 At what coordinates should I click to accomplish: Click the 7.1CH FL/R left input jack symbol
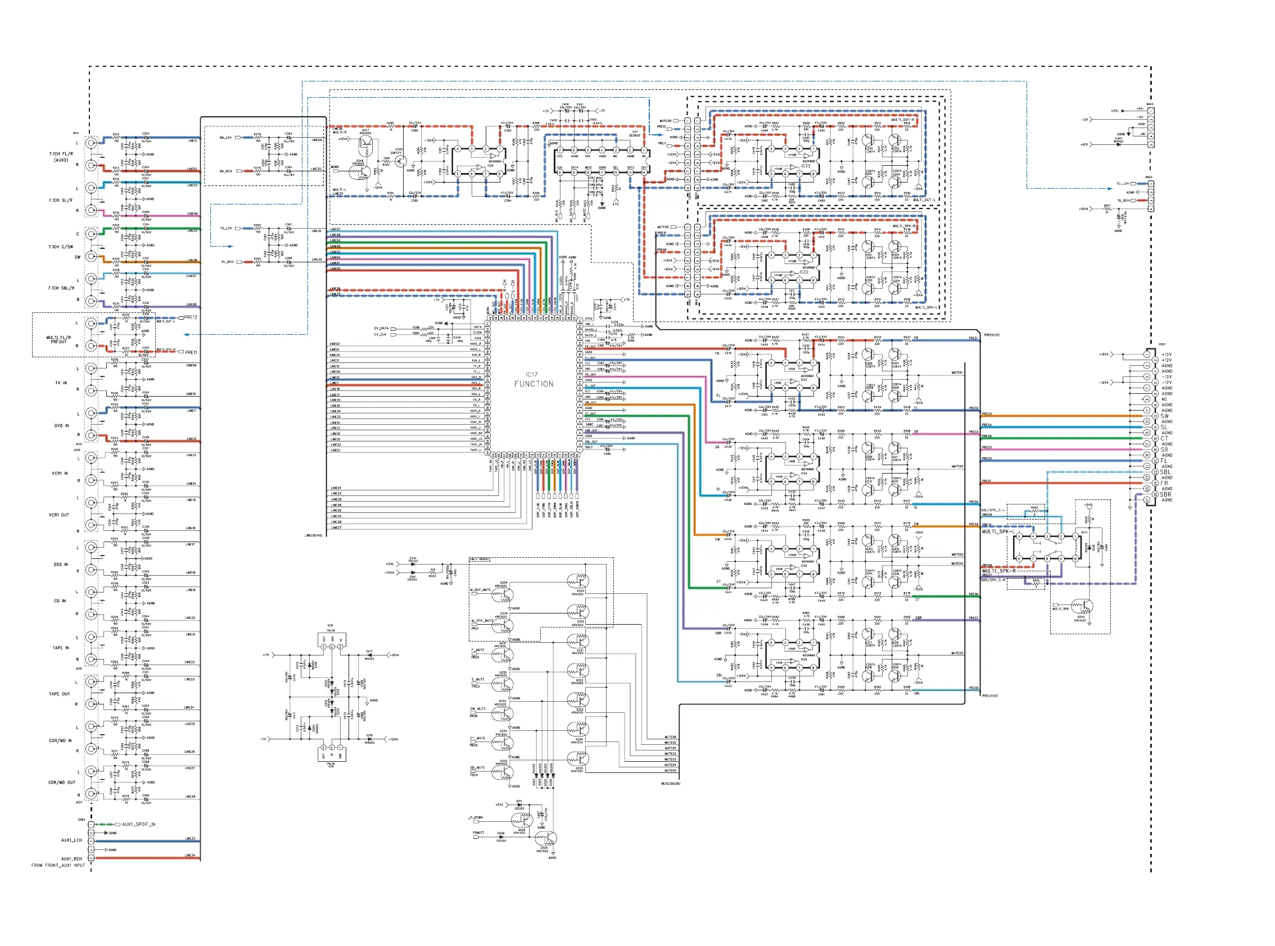[x=91, y=143]
